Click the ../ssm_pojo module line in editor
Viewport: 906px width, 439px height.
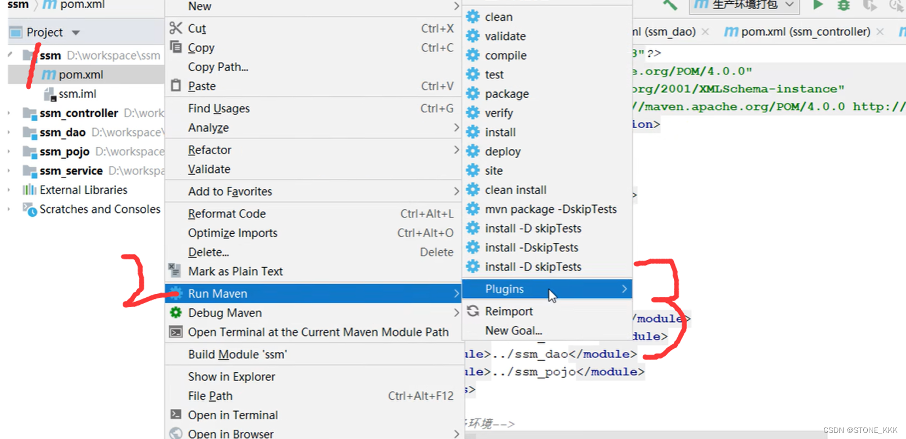pyautogui.click(x=555, y=372)
